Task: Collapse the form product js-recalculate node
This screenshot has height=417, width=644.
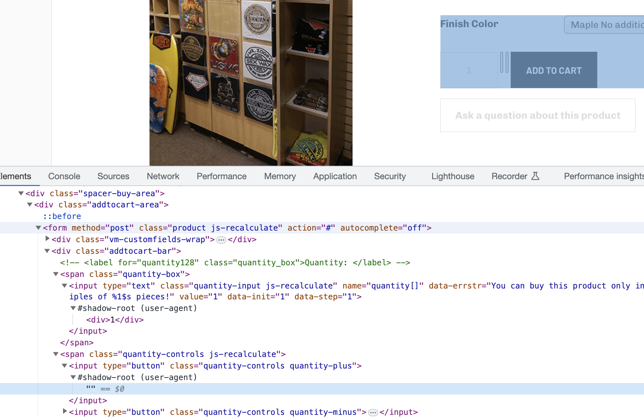Action: point(38,228)
